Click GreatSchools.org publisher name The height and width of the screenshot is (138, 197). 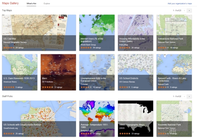point(11,128)
